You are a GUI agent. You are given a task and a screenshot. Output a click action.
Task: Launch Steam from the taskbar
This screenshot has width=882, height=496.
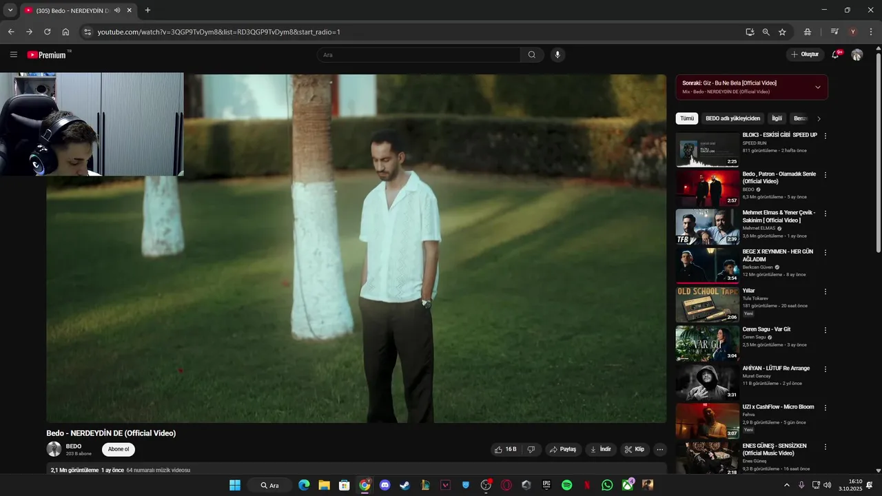pos(404,485)
